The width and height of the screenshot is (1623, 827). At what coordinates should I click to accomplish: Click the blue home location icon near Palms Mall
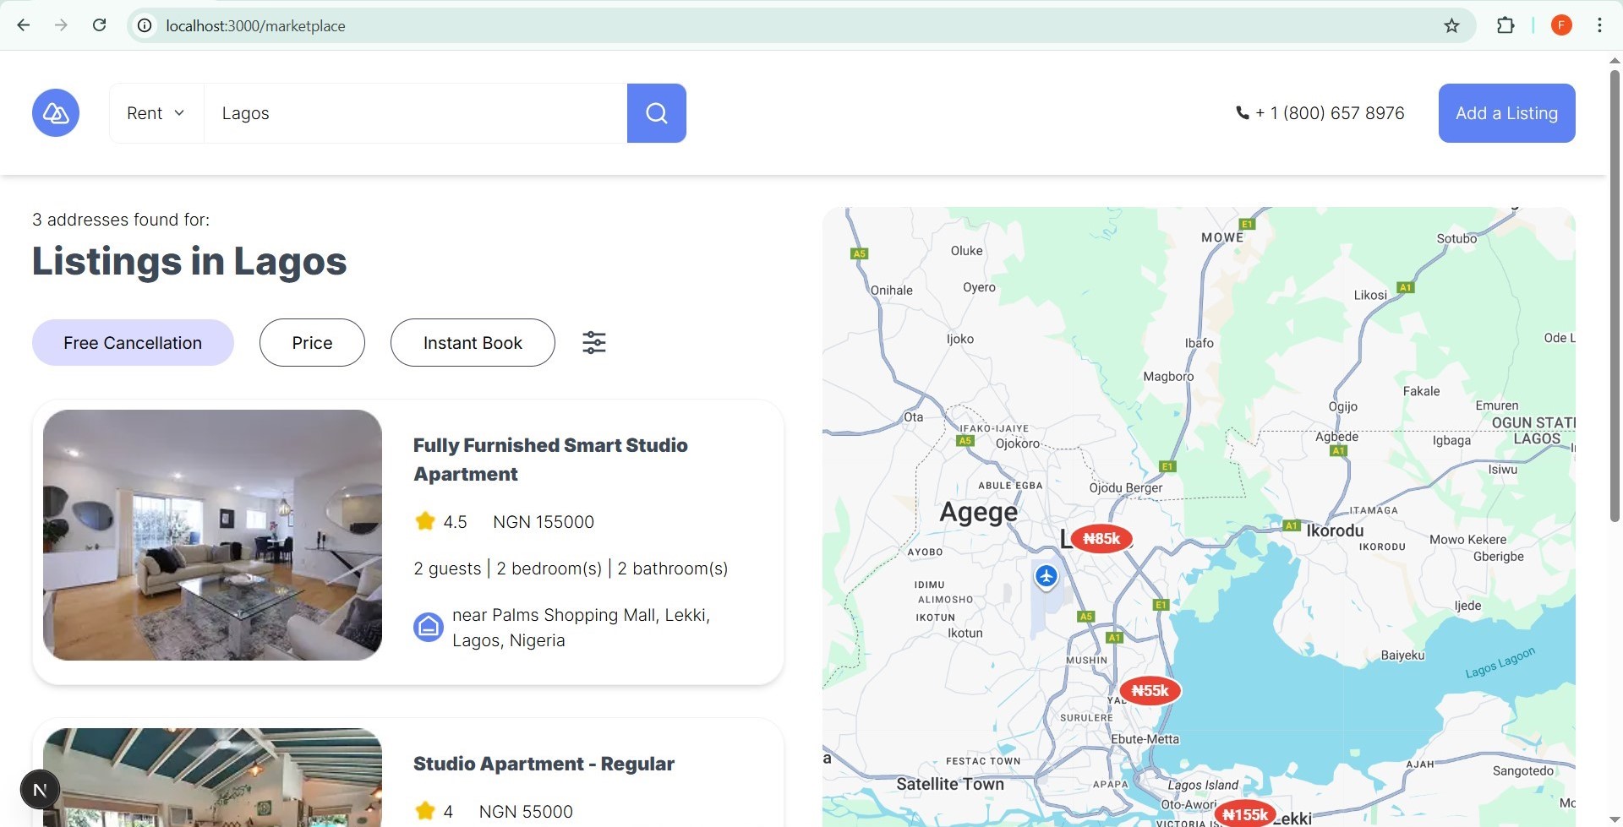pyautogui.click(x=429, y=627)
